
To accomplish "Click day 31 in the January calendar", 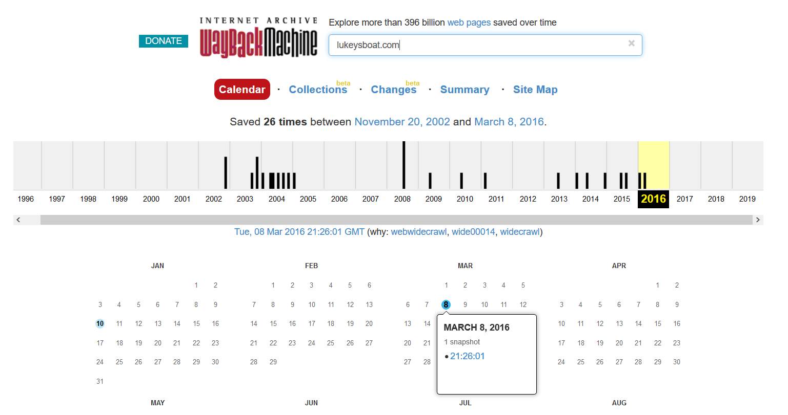I will tap(100, 381).
